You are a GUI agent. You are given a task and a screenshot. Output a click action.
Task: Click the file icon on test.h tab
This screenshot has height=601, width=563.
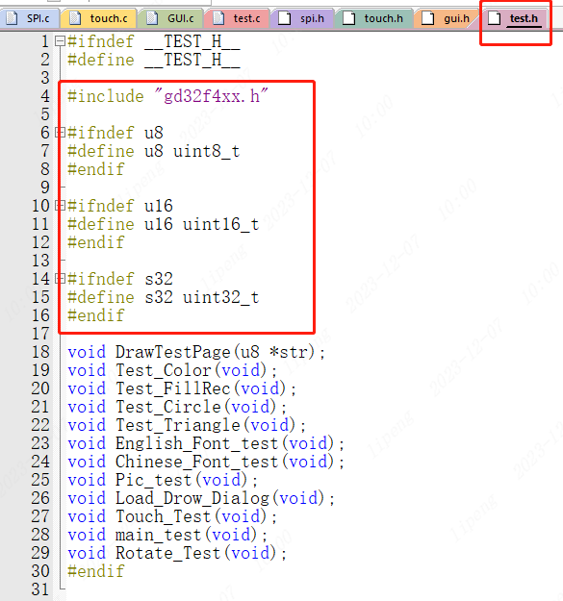tap(495, 18)
